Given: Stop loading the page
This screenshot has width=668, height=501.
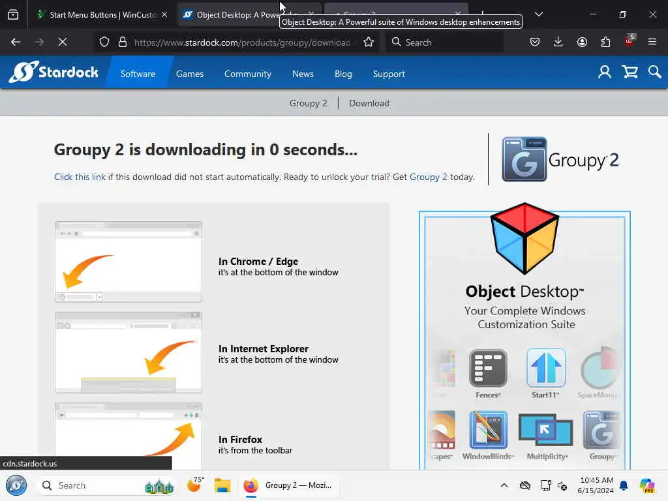Looking at the screenshot, I should 62,42.
